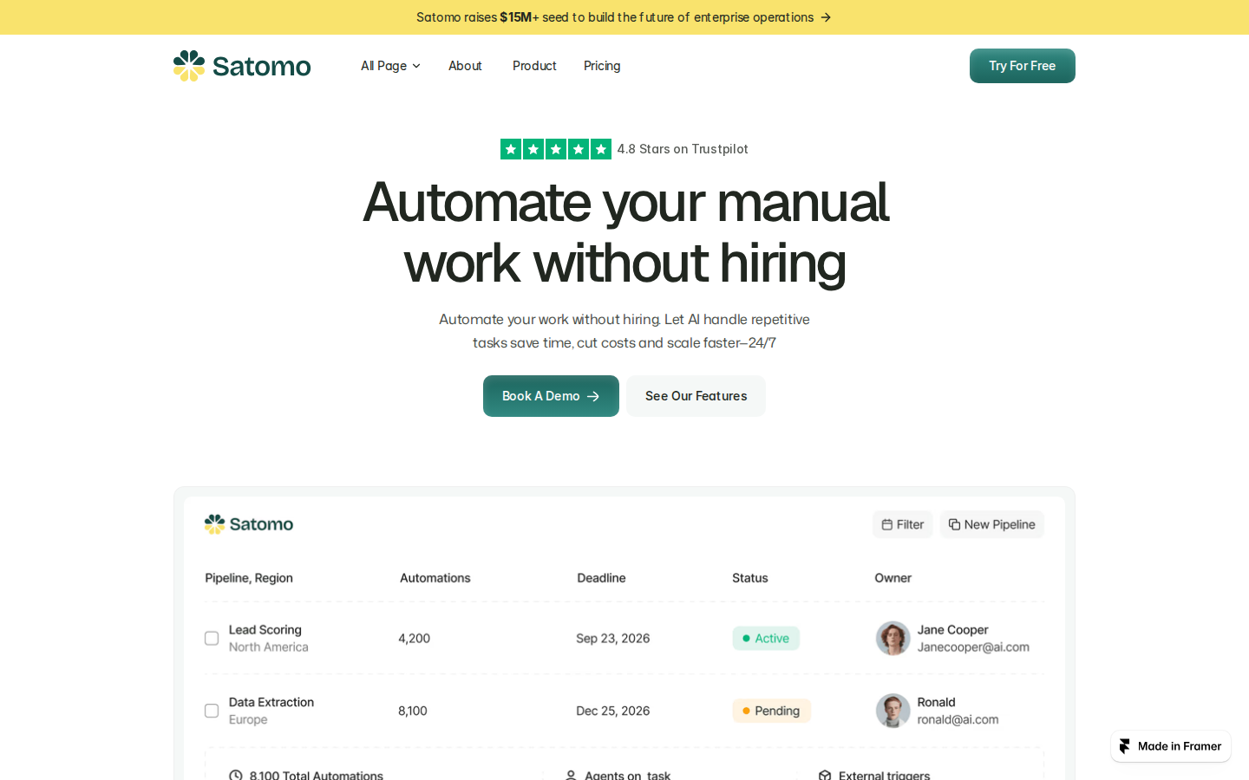Click the Active status badge
This screenshot has width=1249, height=780.
766,639
